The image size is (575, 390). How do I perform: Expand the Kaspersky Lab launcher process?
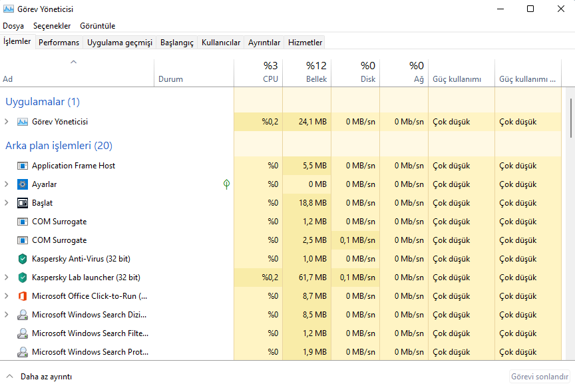(x=7, y=278)
